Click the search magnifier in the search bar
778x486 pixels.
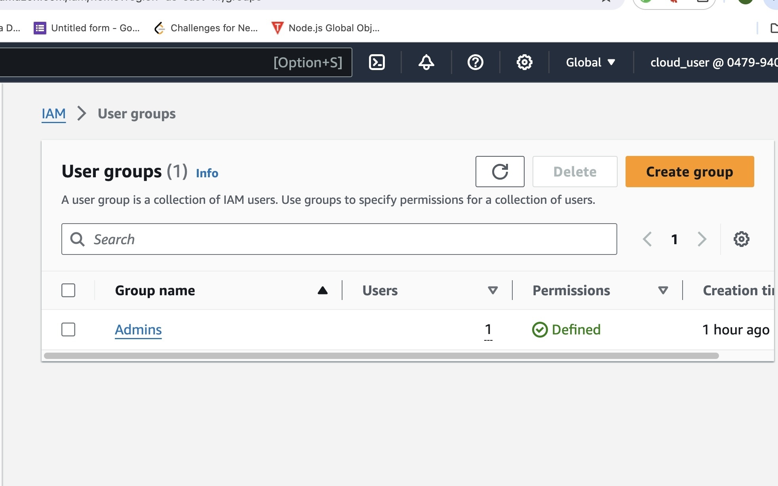(x=78, y=239)
